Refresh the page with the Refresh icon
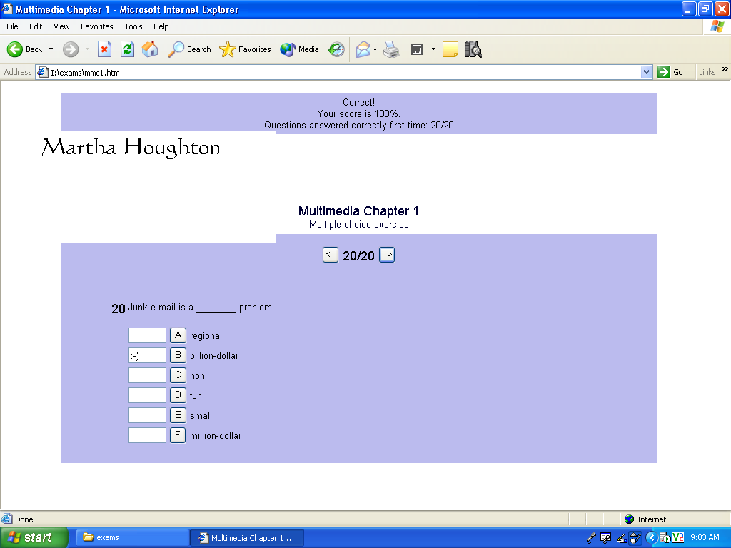Screen dimensions: 731x548 (127, 49)
